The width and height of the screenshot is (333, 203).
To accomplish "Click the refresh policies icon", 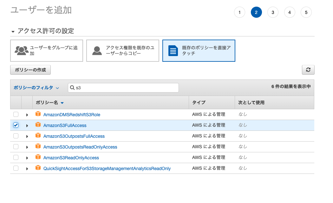I will click(x=308, y=70).
